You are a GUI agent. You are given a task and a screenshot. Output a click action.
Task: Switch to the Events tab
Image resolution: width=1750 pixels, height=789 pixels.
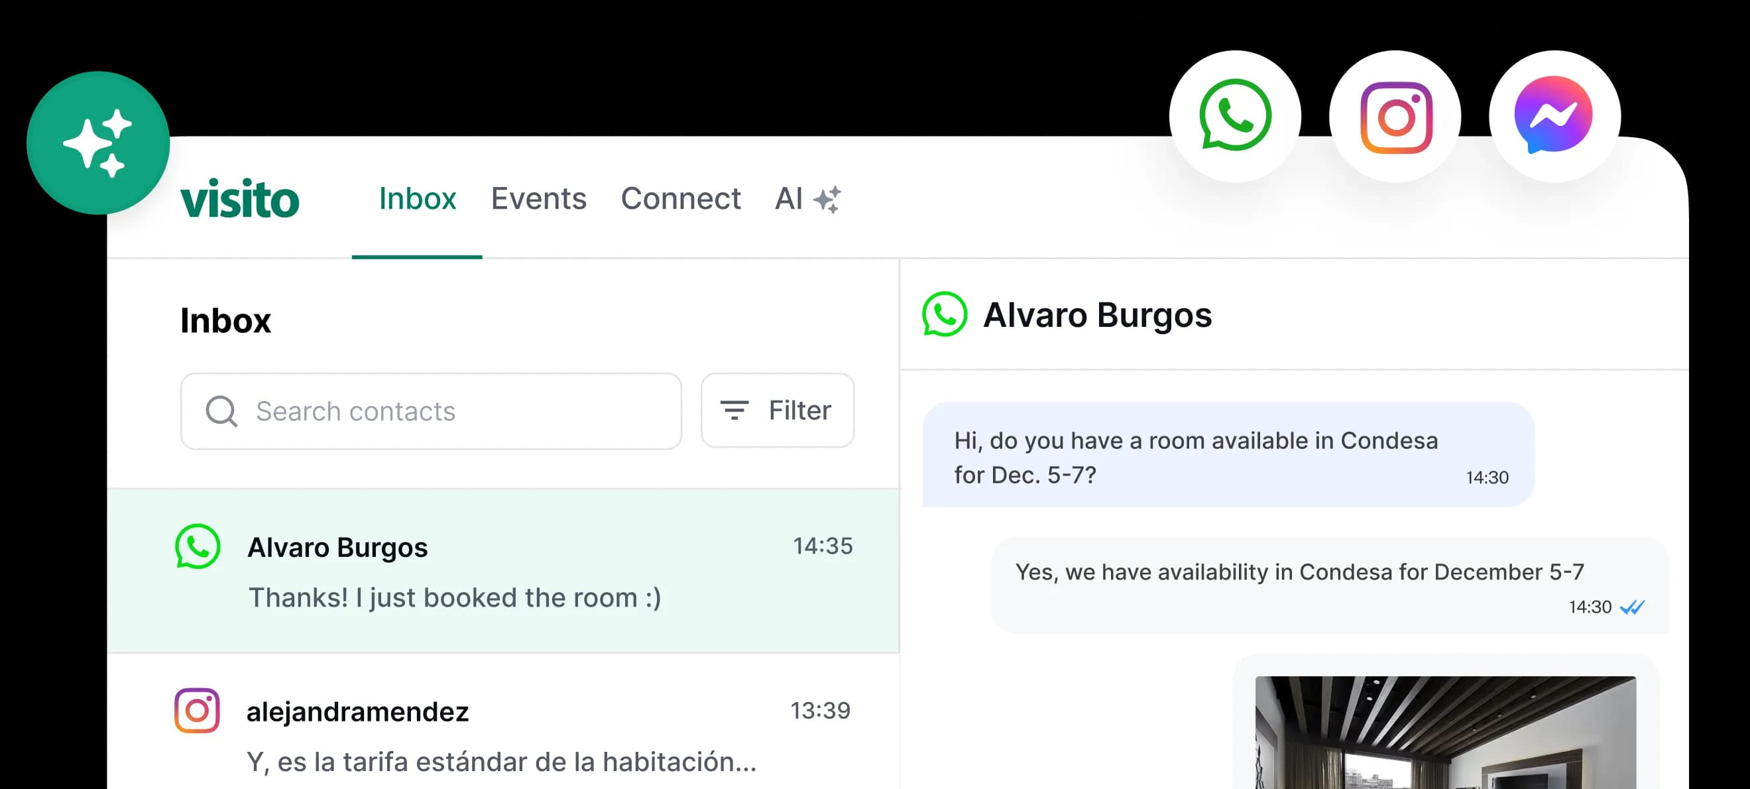[x=538, y=199]
